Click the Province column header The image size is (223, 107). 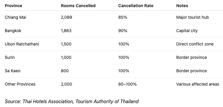pos(13,6)
